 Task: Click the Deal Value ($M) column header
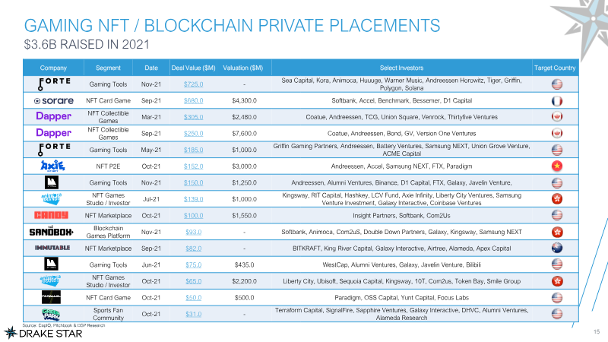click(194, 68)
